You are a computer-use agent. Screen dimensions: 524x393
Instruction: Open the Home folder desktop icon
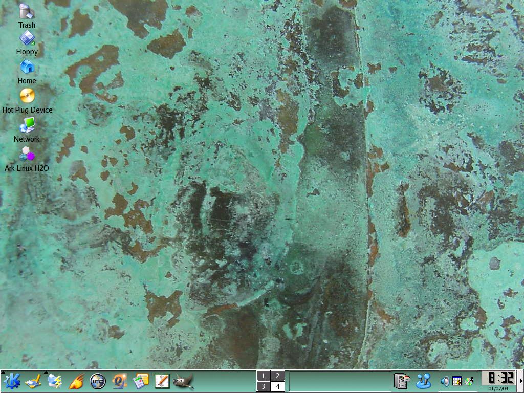click(27, 67)
